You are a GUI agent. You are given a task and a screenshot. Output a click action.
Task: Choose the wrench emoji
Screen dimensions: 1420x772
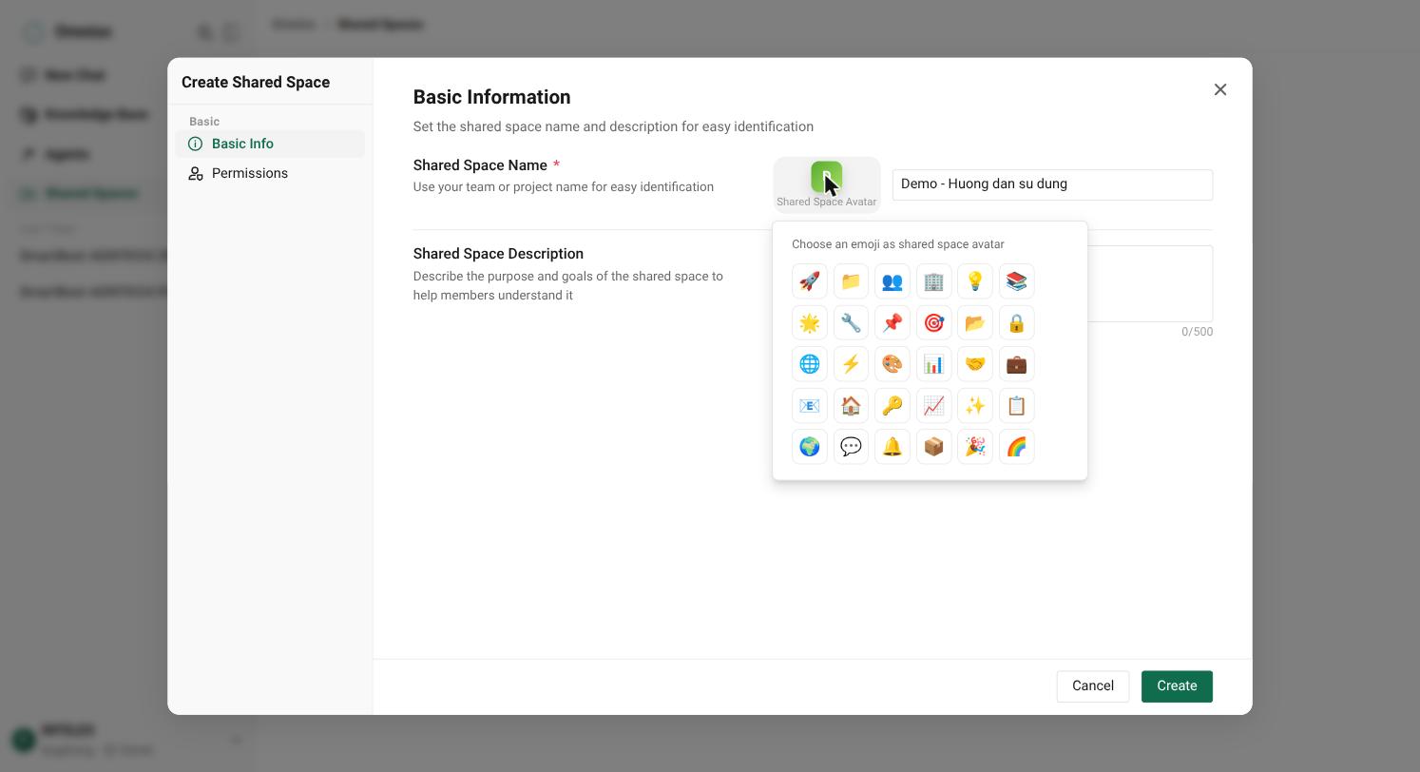tap(851, 323)
